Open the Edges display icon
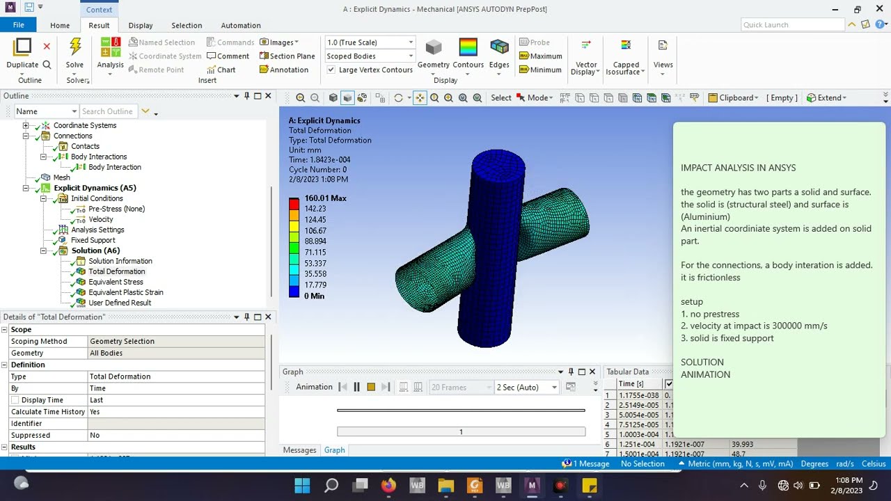891x501 pixels. pyautogui.click(x=499, y=47)
